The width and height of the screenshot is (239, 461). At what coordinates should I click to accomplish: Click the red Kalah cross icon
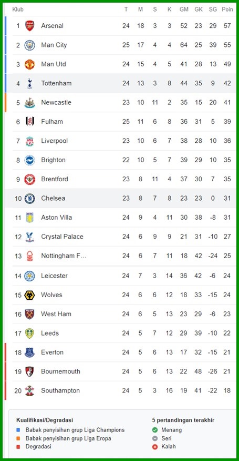(x=155, y=446)
